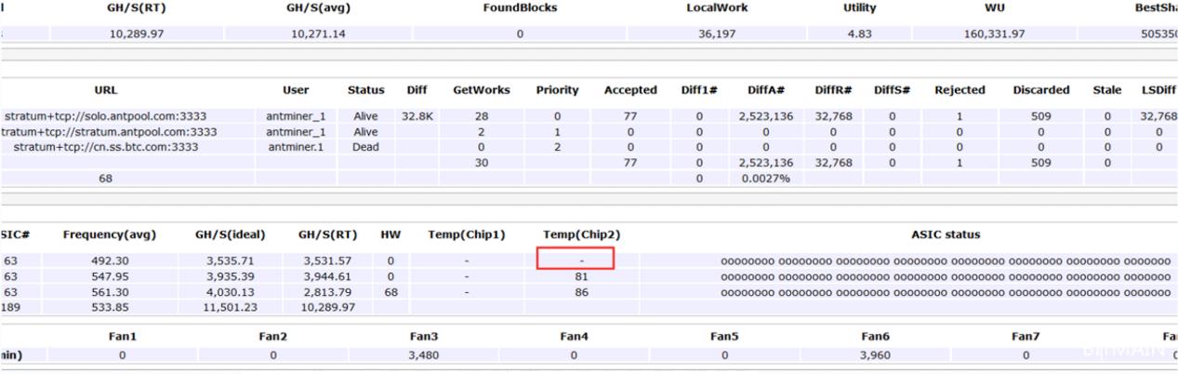The height and width of the screenshot is (374, 1178).
Task: Click the 32.8K Diff value
Action: tap(417, 116)
